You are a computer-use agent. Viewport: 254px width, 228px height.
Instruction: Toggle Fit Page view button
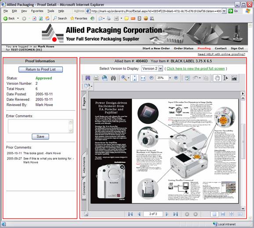134,78
